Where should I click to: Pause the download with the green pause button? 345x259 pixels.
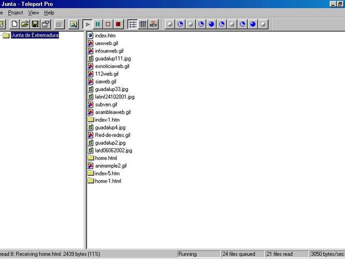tap(97, 24)
